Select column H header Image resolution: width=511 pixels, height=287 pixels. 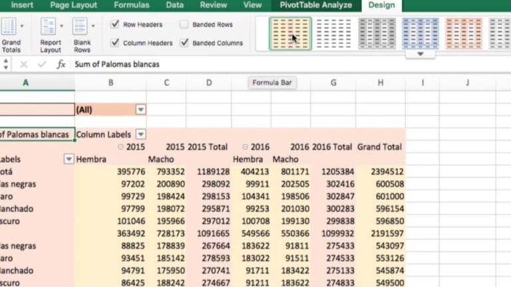381,82
